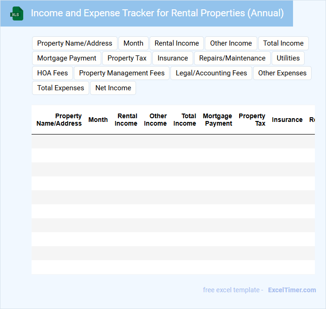The image size is (326, 309).
Task: Click the Insurance table column header
Action: click(287, 120)
